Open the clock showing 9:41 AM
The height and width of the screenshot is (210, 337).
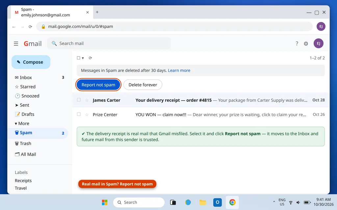pyautogui.click(x=324, y=202)
